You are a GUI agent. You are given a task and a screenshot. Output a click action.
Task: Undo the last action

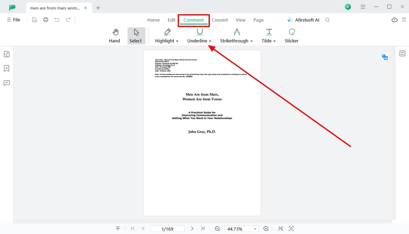coord(57,20)
